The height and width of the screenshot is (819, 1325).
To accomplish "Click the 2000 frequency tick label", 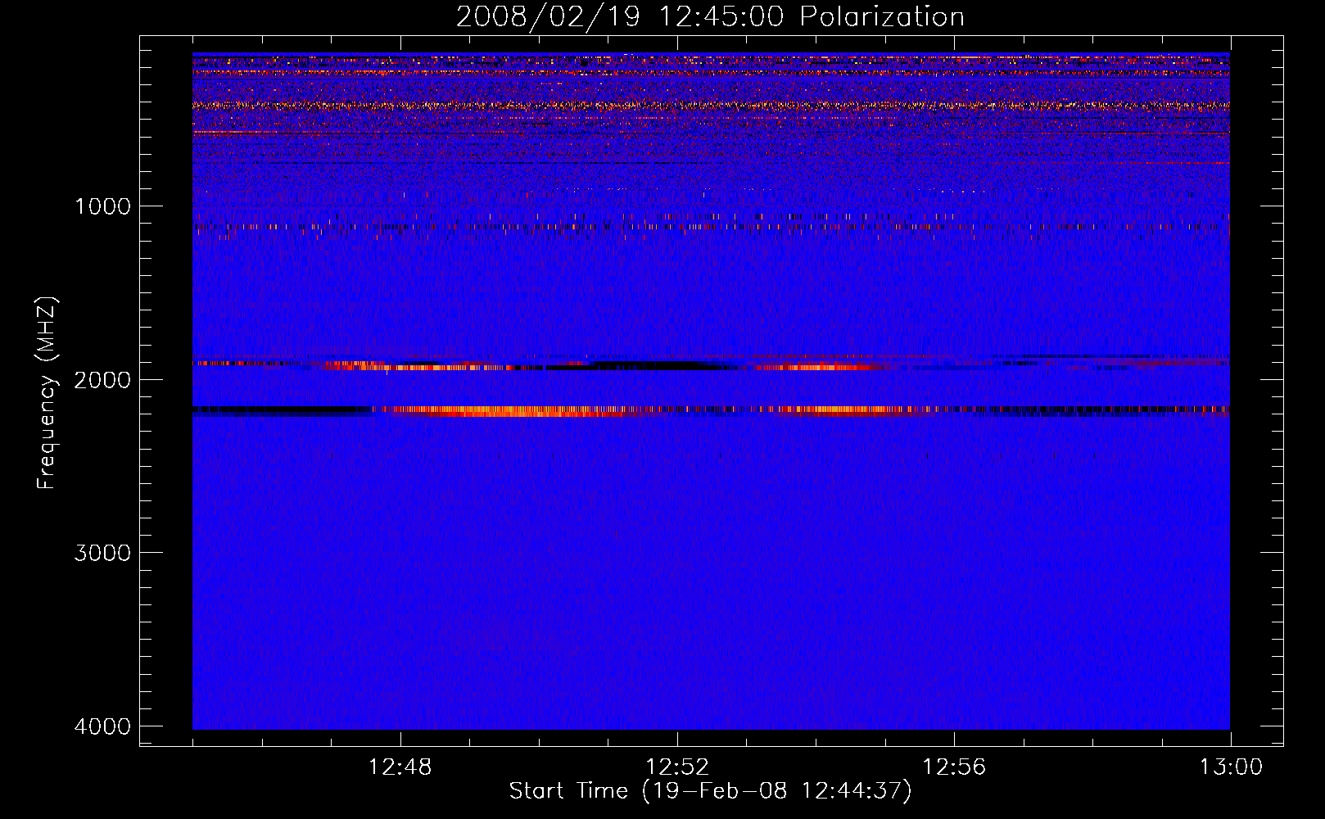I will tap(102, 379).
